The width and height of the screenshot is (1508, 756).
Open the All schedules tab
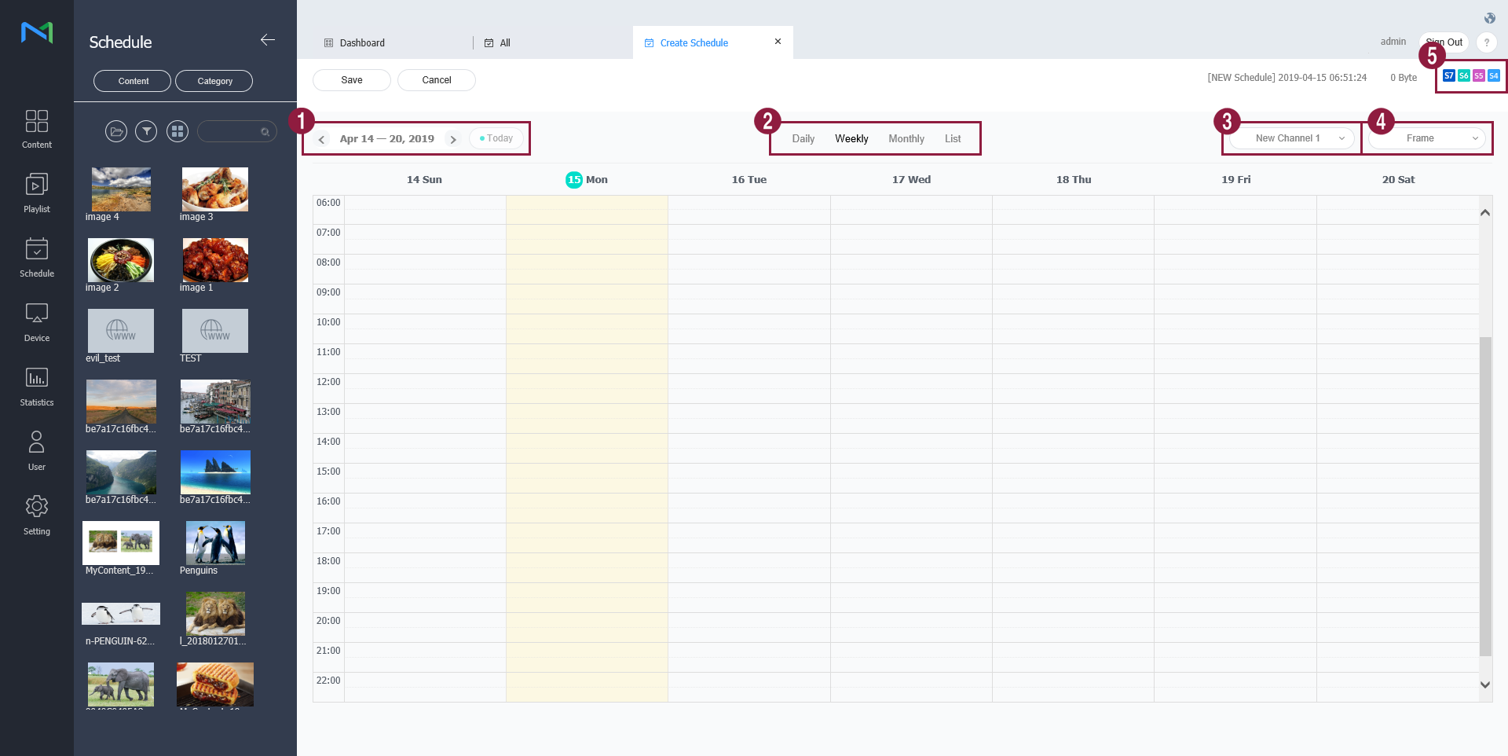pyautogui.click(x=504, y=43)
